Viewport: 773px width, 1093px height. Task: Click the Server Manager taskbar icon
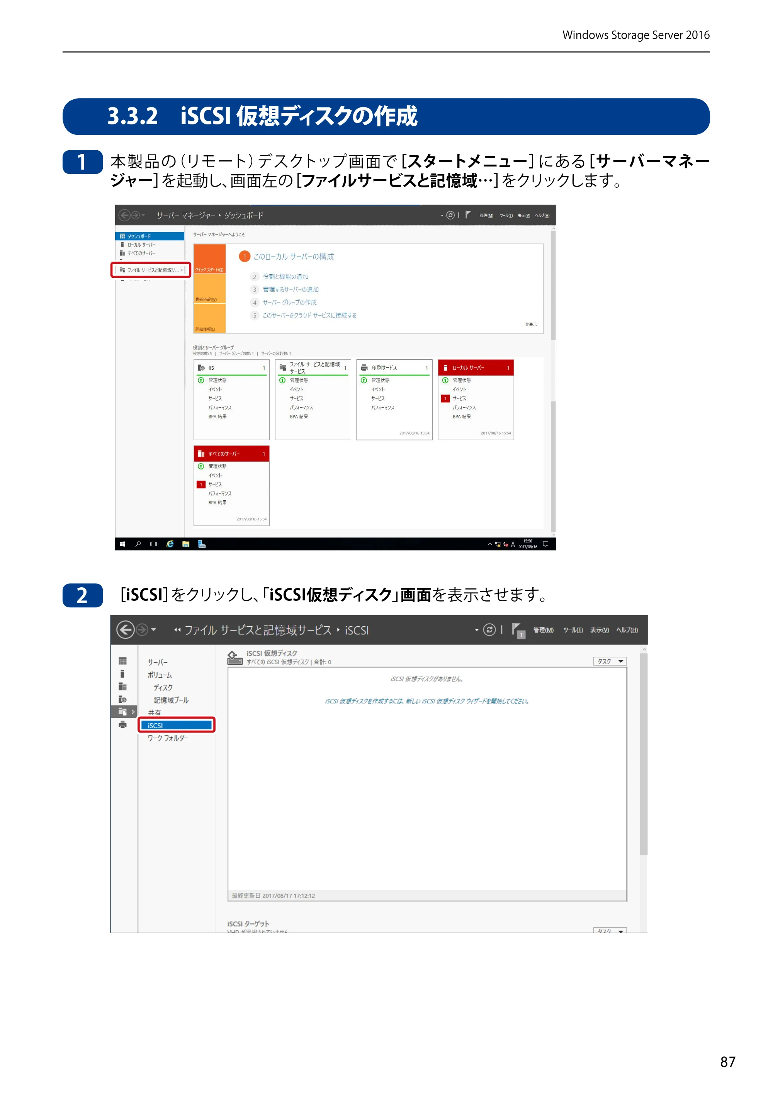pyautogui.click(x=202, y=544)
